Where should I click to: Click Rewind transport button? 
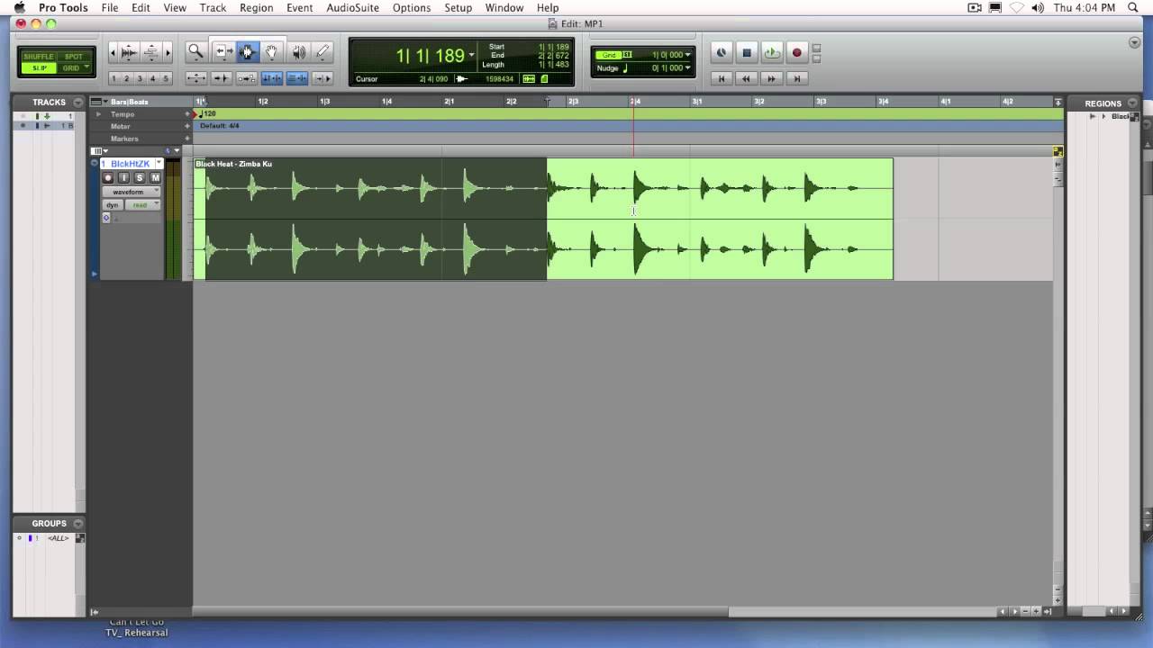pos(747,79)
